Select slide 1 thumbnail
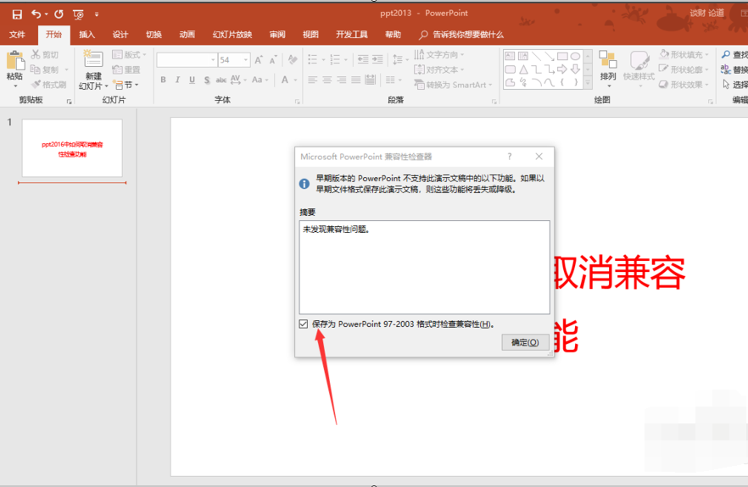This screenshot has width=748, height=487. click(72, 148)
